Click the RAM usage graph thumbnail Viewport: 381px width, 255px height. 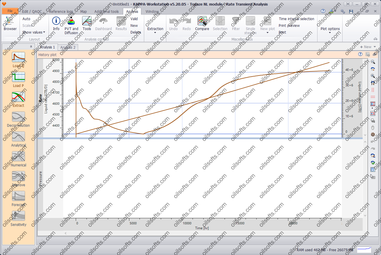click(364, 250)
